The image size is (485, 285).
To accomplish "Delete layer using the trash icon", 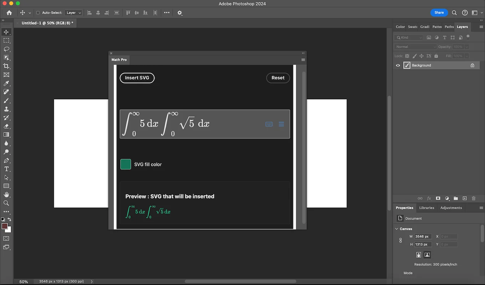I will click(x=474, y=198).
